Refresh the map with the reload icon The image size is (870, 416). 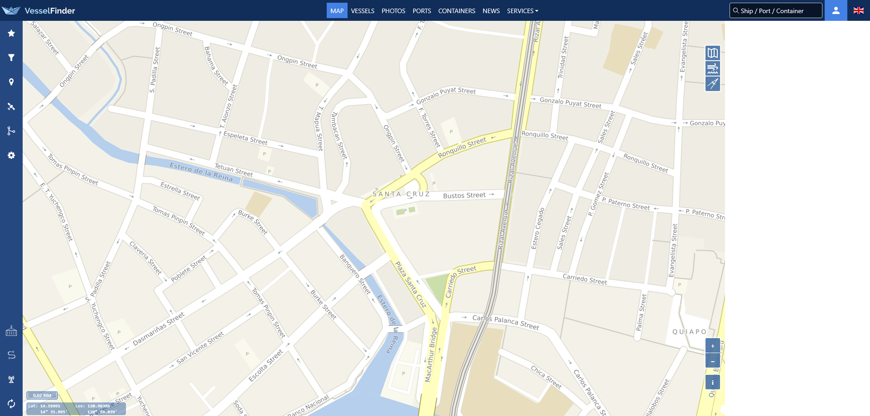pyautogui.click(x=11, y=403)
